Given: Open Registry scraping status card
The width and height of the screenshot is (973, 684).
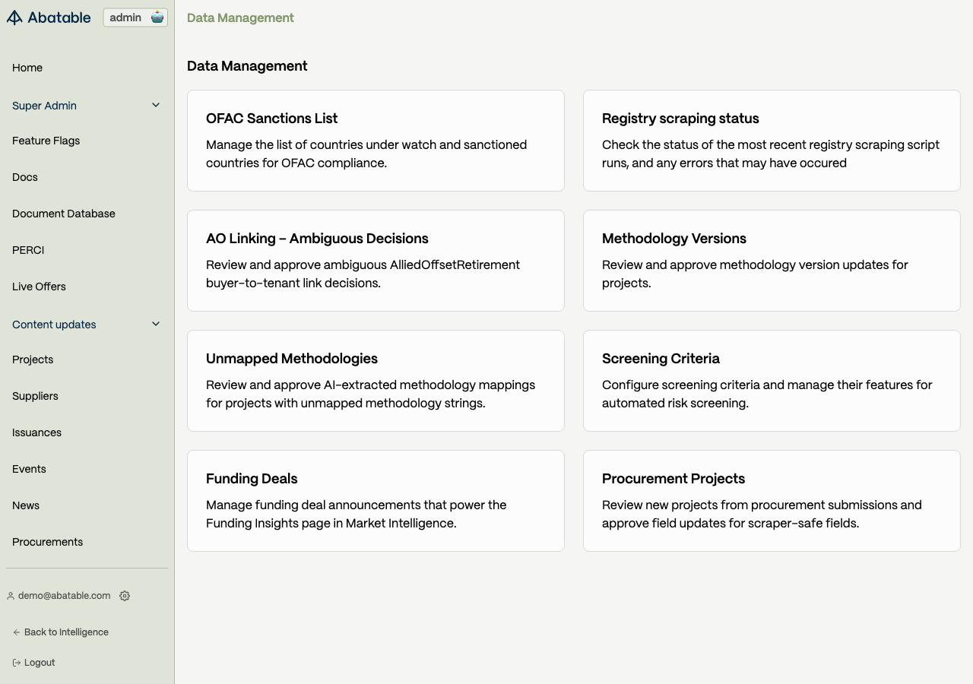Looking at the screenshot, I should coord(772,141).
